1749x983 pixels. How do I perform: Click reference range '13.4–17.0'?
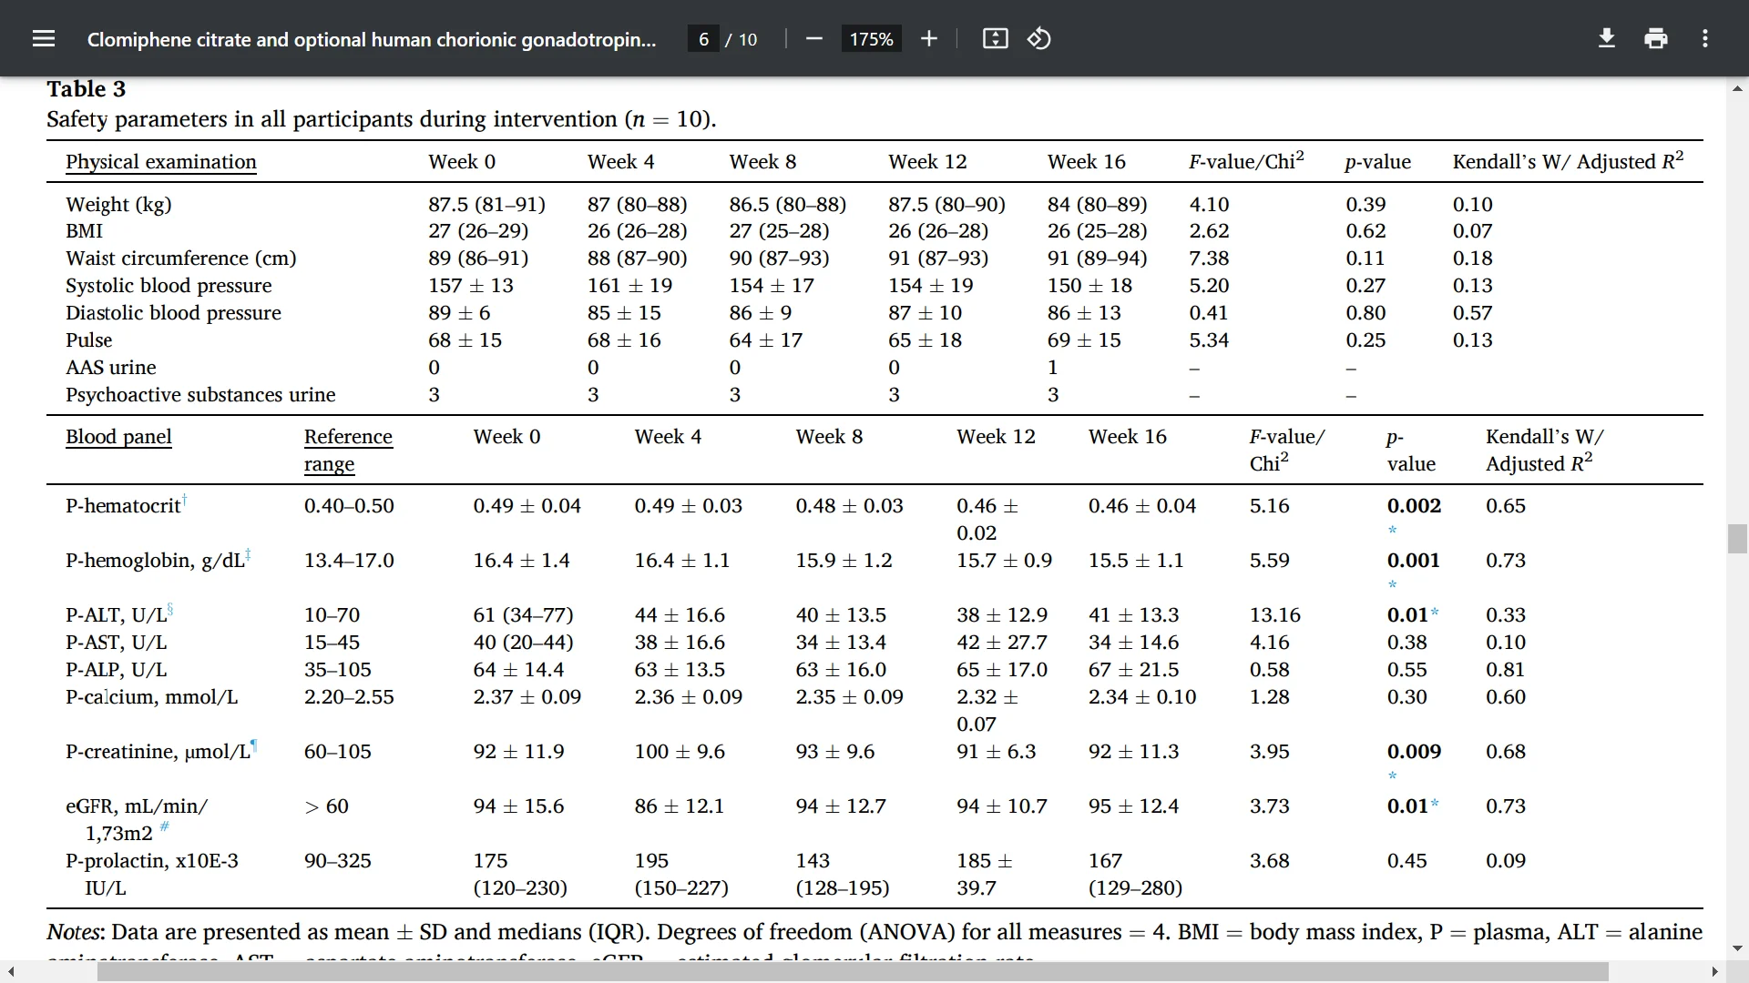point(349,561)
